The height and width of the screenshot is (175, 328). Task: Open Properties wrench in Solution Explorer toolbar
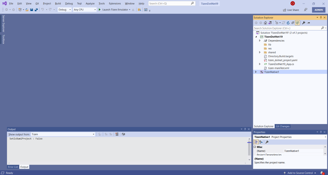click(304, 23)
